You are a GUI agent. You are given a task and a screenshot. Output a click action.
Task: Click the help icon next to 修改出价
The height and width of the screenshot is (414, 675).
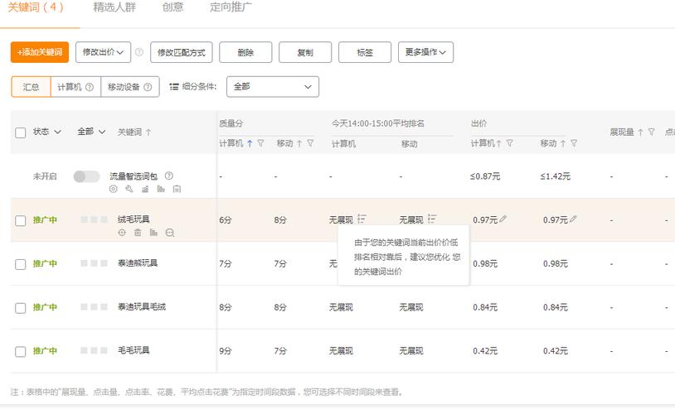pos(139,52)
